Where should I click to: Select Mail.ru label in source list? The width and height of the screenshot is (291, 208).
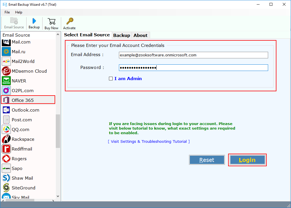pyautogui.click(x=19, y=52)
